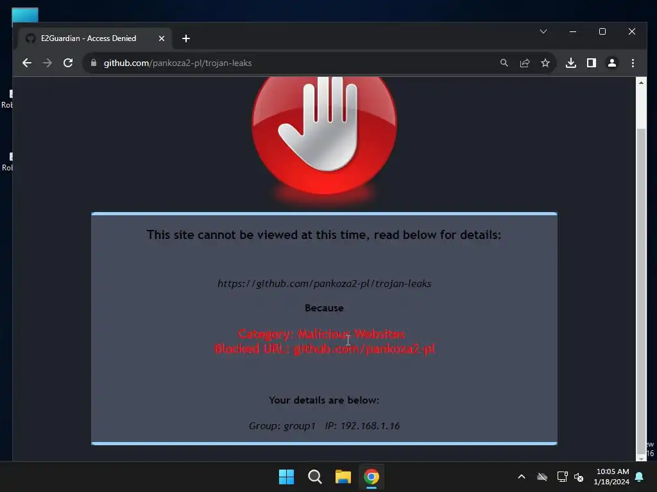Click the OneDrive cloud tray icon
The image size is (657, 492).
(x=542, y=477)
